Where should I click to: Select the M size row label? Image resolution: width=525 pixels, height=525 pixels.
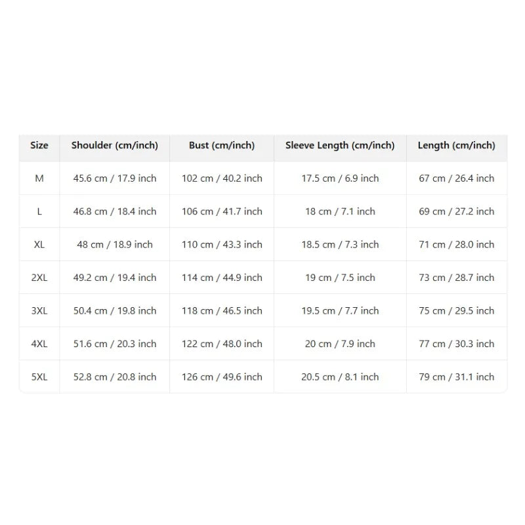click(39, 178)
